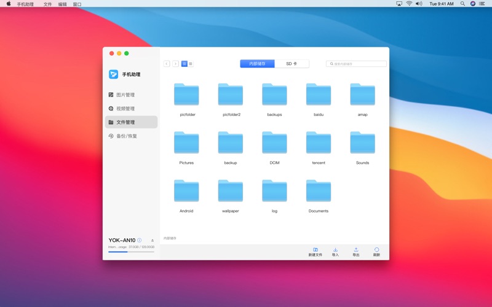Open the backup folder icon
This screenshot has height=307, width=492.
[x=230, y=142]
